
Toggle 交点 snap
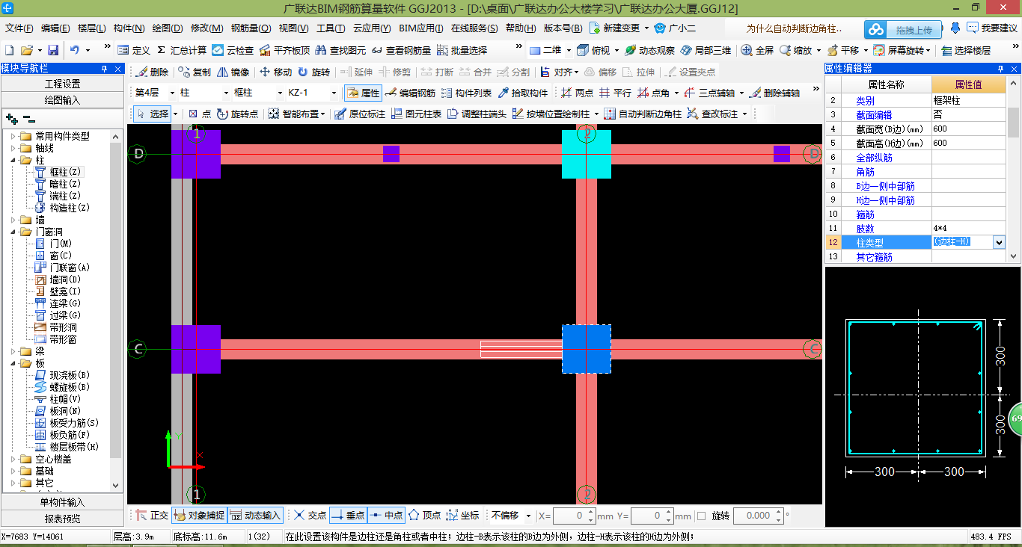click(310, 516)
